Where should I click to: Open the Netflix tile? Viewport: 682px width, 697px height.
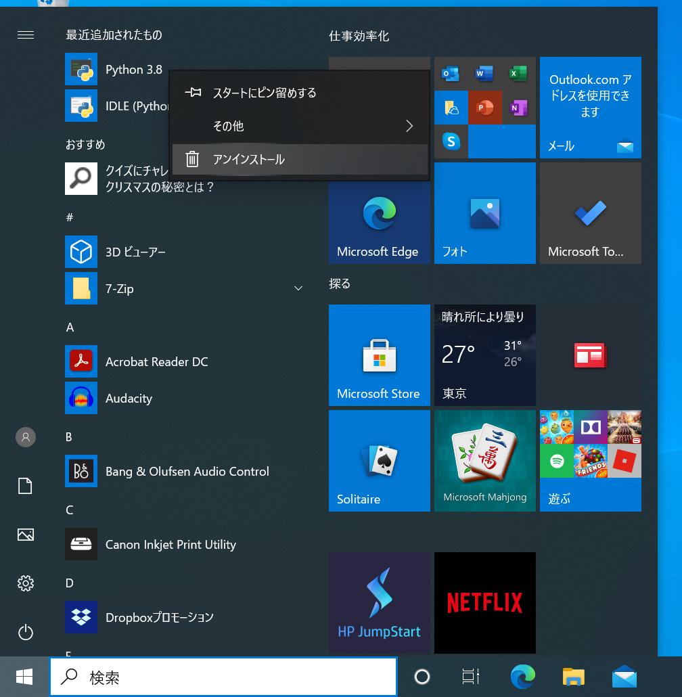click(484, 603)
